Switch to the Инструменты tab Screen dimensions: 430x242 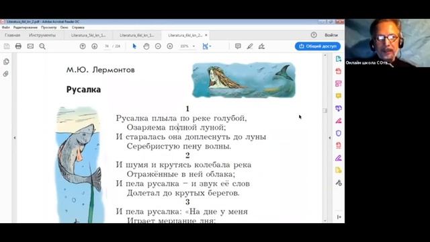coord(42,35)
